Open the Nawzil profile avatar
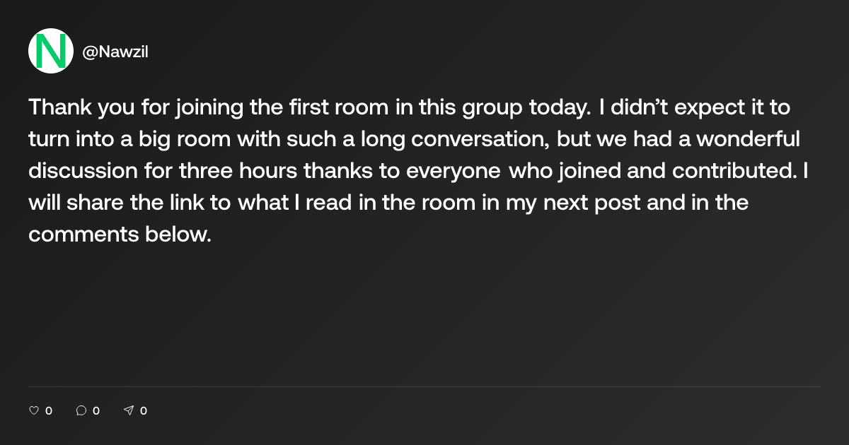 [x=51, y=51]
